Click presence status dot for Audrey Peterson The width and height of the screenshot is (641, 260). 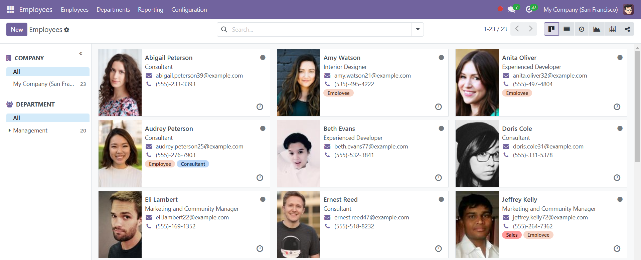click(263, 129)
